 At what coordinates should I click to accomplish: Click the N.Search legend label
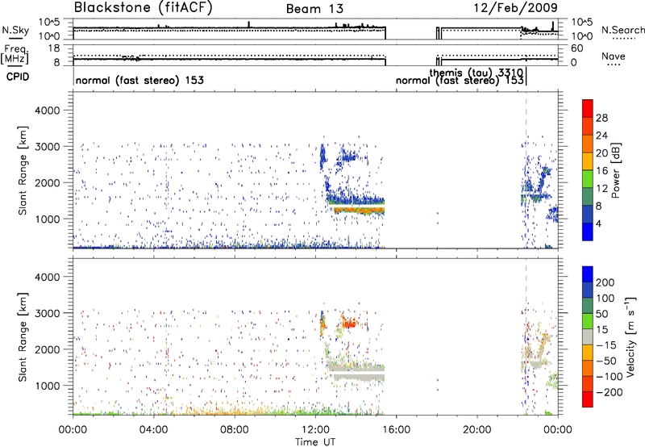pos(622,30)
